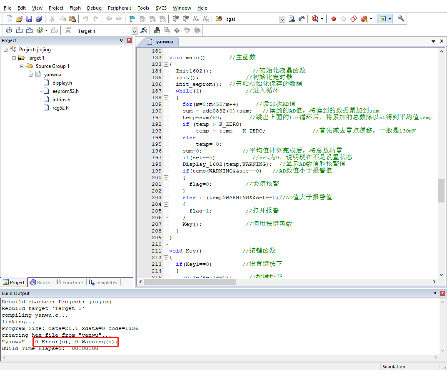The image size is (447, 370).
Task: Open editor tab list dropdown arrow
Action: click(x=433, y=41)
